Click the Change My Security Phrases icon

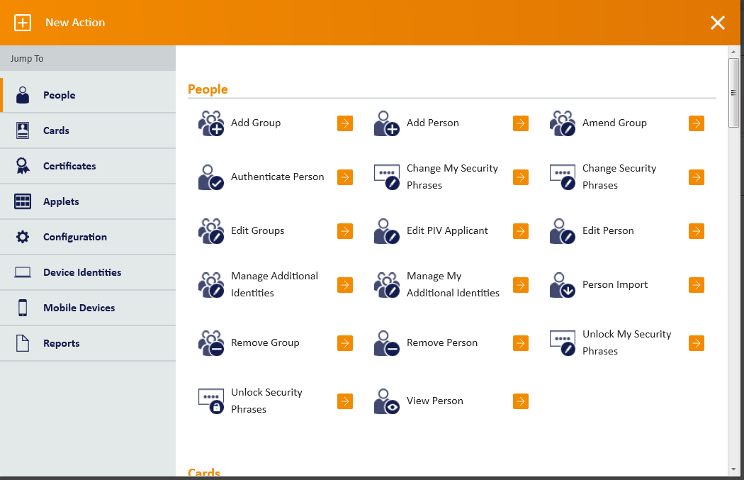tap(386, 177)
